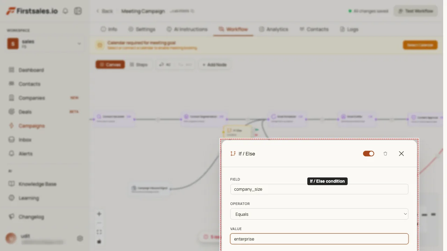This screenshot has width=447, height=251.
Task: Open the Analytics tab
Action: click(x=273, y=29)
